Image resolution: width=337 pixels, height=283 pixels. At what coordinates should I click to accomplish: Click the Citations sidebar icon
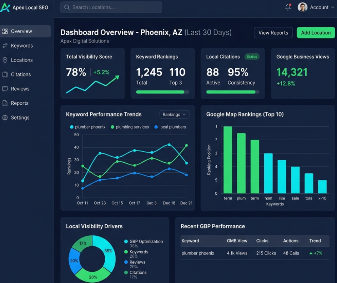pos(5,74)
